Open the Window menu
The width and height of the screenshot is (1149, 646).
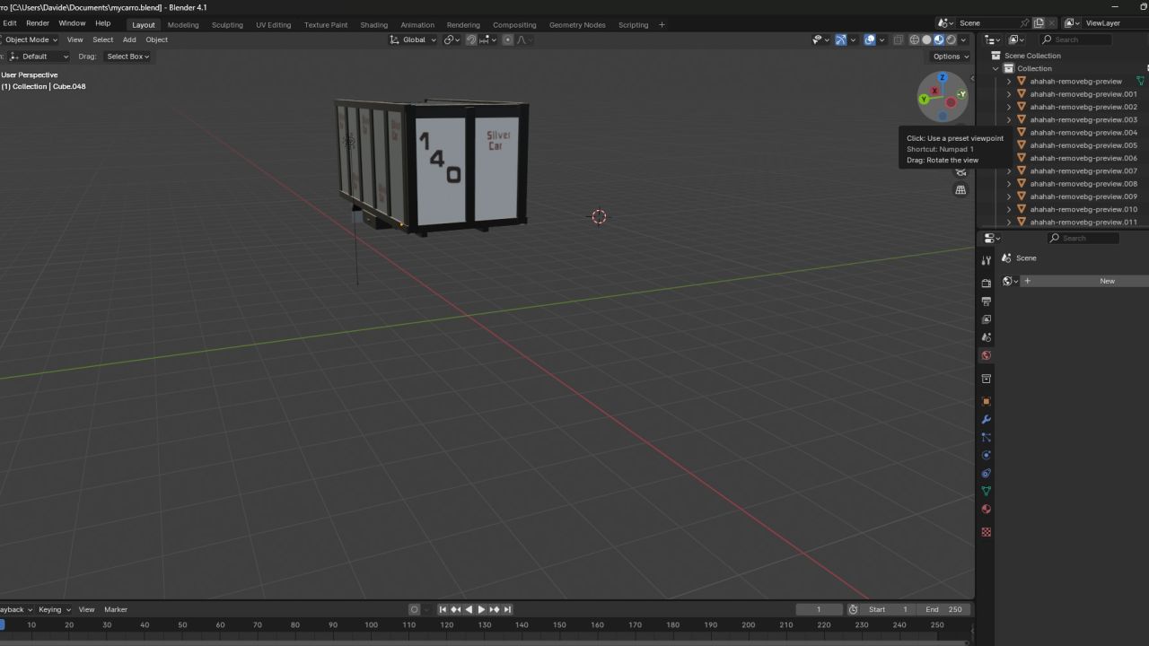(x=72, y=23)
